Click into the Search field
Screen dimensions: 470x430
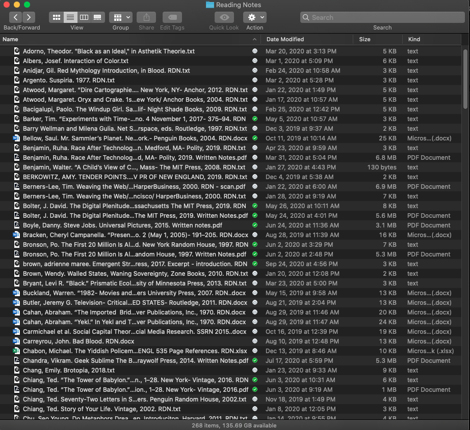(x=382, y=17)
